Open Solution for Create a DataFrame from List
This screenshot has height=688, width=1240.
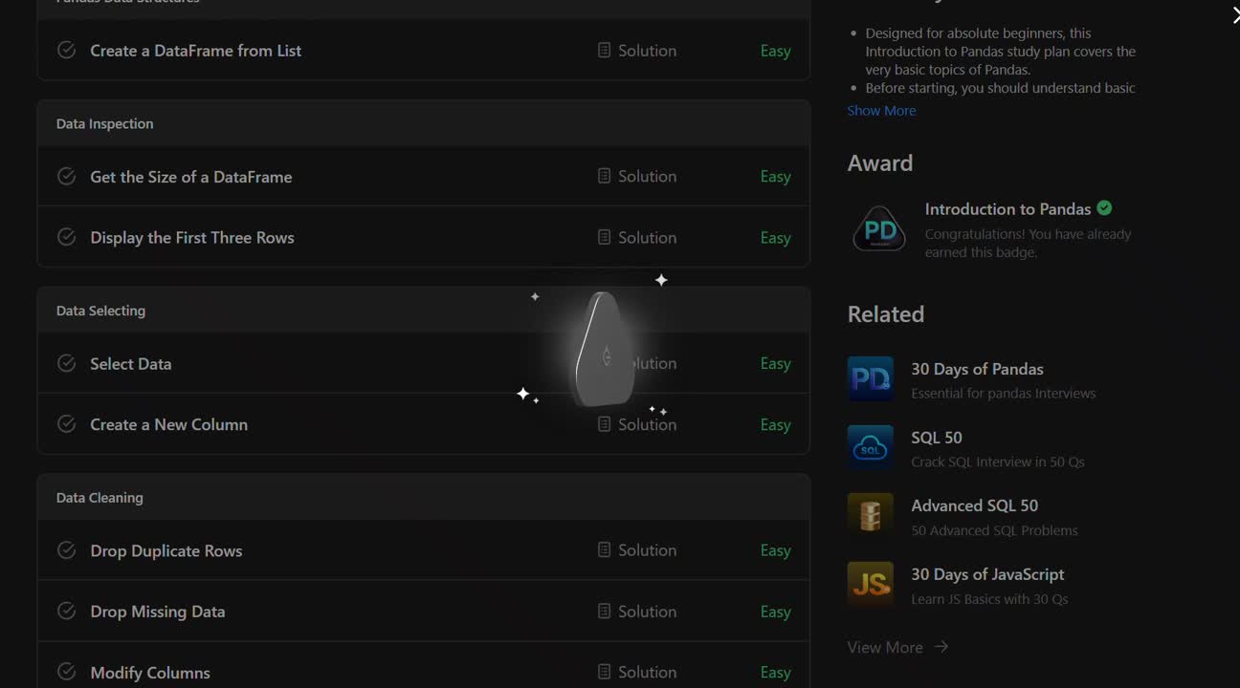637,51
